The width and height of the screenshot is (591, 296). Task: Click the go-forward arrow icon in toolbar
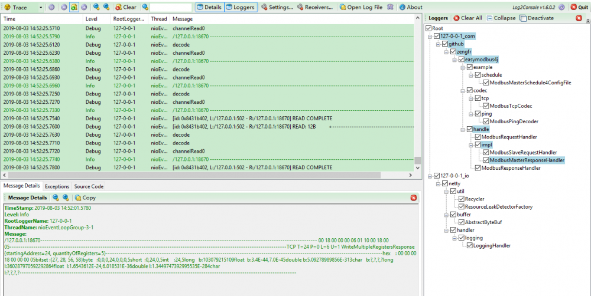(84, 7)
